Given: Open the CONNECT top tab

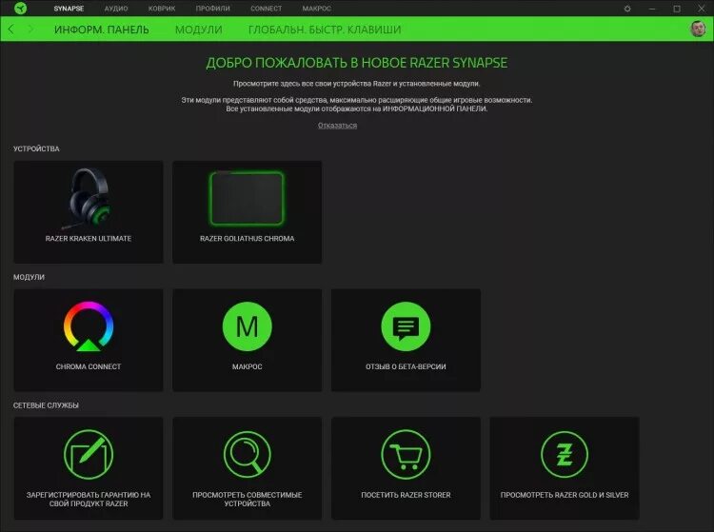Looking at the screenshot, I should coord(266,9).
